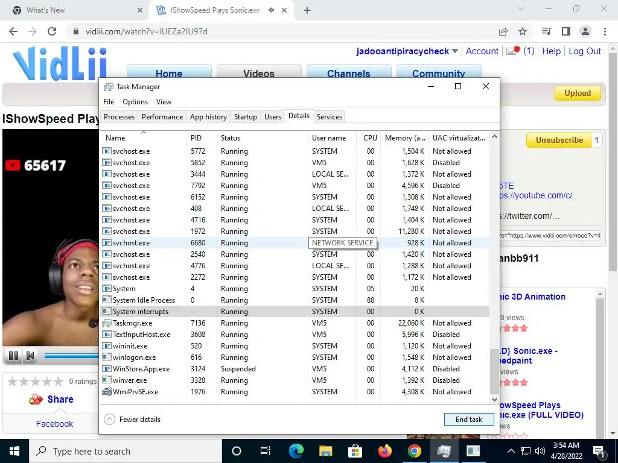This screenshot has height=463, width=618.
Task: Select winver.exe process row
Action: (295, 380)
